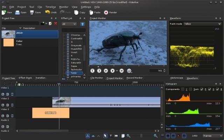The height and width of the screenshot is (140, 224).
Task: Click the Copy toolbar button
Action: point(80,13)
